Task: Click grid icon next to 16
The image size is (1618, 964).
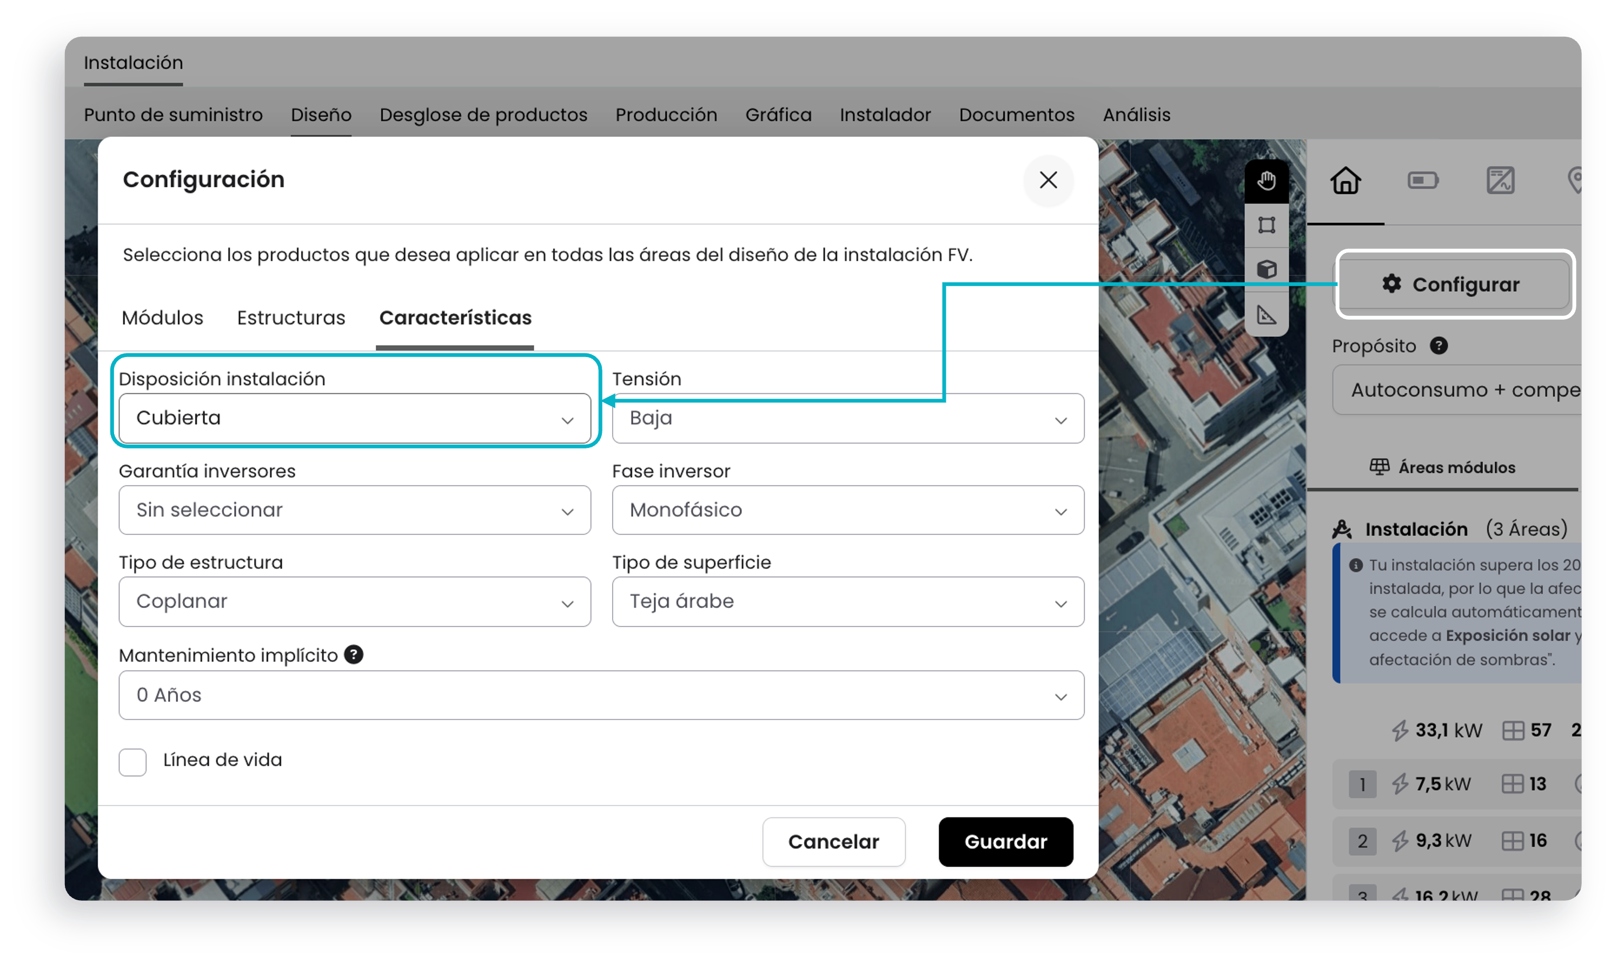Action: (1512, 841)
